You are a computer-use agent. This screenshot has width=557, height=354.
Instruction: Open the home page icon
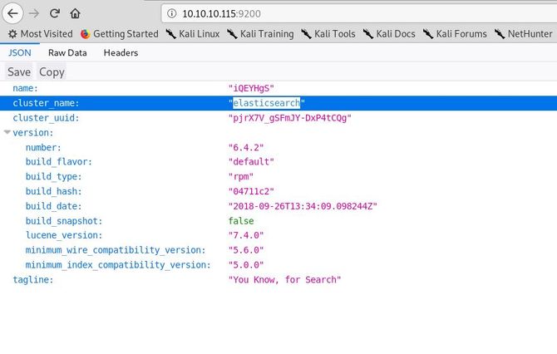(x=75, y=13)
